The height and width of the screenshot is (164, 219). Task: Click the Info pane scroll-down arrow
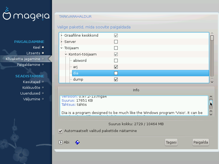[211, 114]
